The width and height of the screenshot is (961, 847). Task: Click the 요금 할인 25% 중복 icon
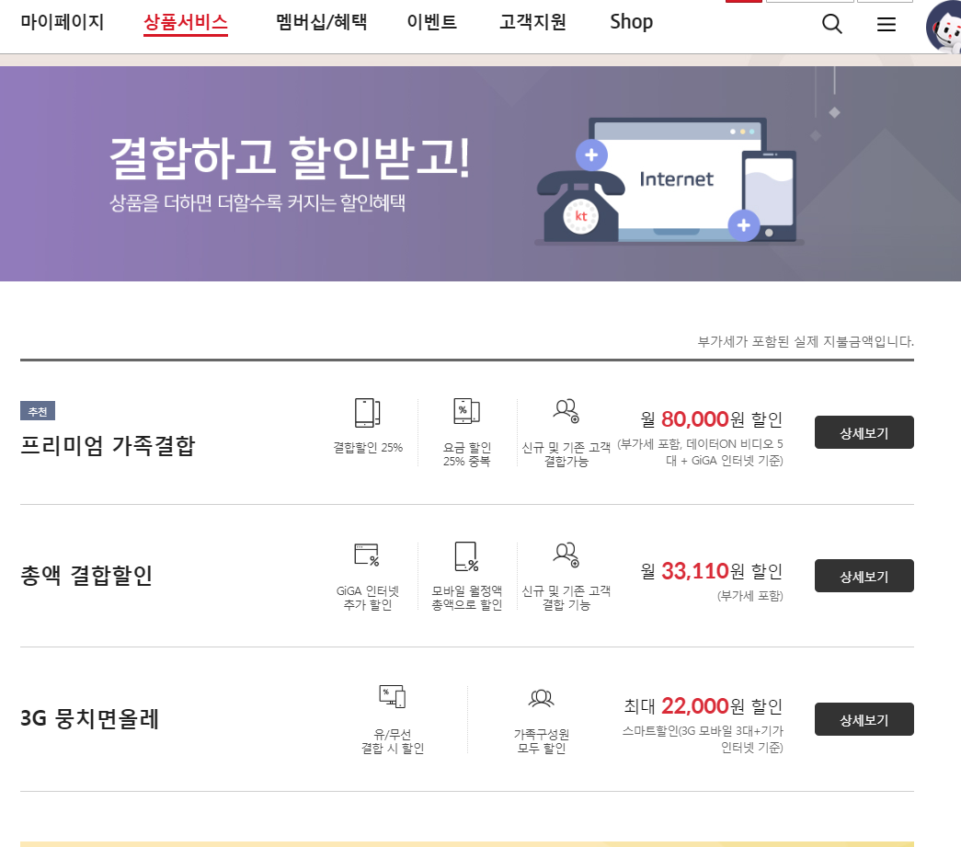466,412
